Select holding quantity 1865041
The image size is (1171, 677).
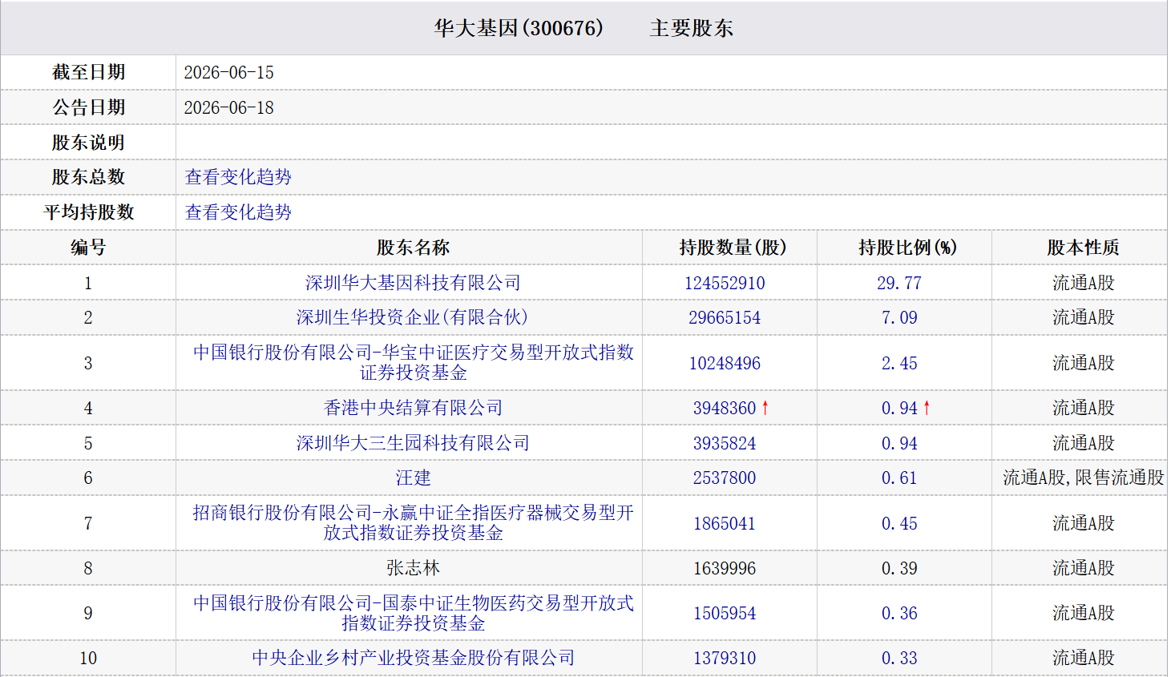pyautogui.click(x=725, y=523)
